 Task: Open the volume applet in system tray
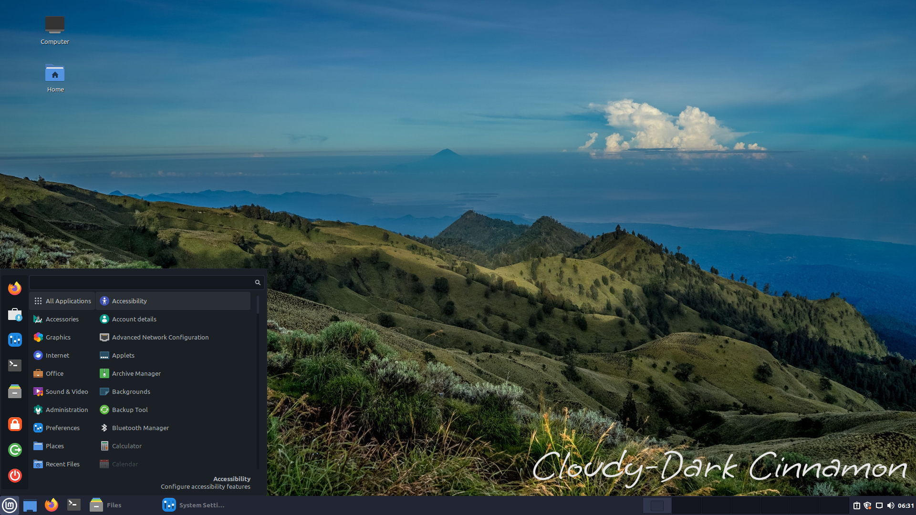pyautogui.click(x=891, y=505)
